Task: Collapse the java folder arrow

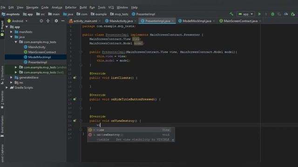Action: pos(11,37)
